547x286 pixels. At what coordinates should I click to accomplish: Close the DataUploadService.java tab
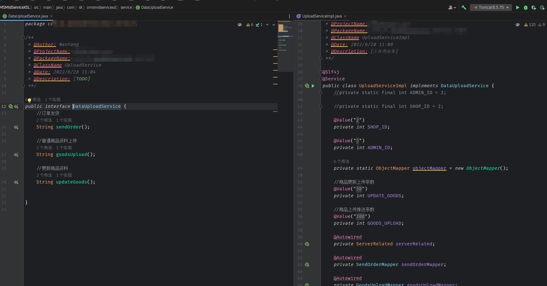[x=51, y=16]
